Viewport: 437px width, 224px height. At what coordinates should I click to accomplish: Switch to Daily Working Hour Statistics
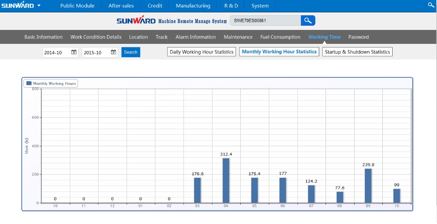click(x=201, y=52)
